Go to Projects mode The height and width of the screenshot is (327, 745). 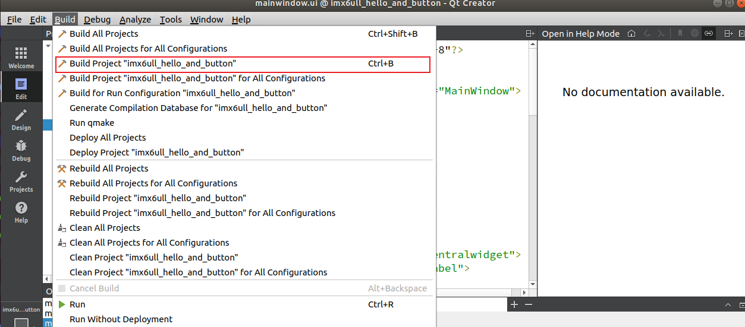click(x=21, y=181)
